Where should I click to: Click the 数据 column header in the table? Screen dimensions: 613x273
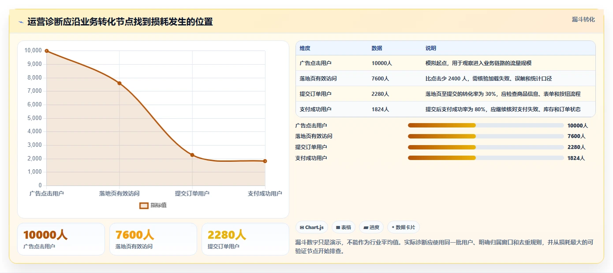tap(377, 48)
